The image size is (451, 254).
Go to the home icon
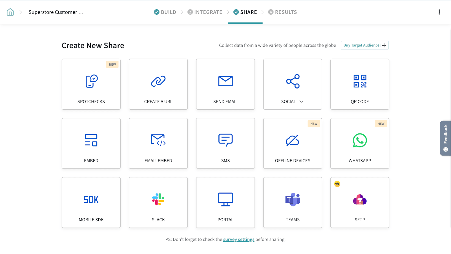pos(10,12)
